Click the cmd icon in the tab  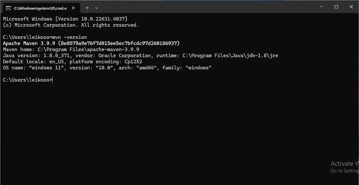8,8
